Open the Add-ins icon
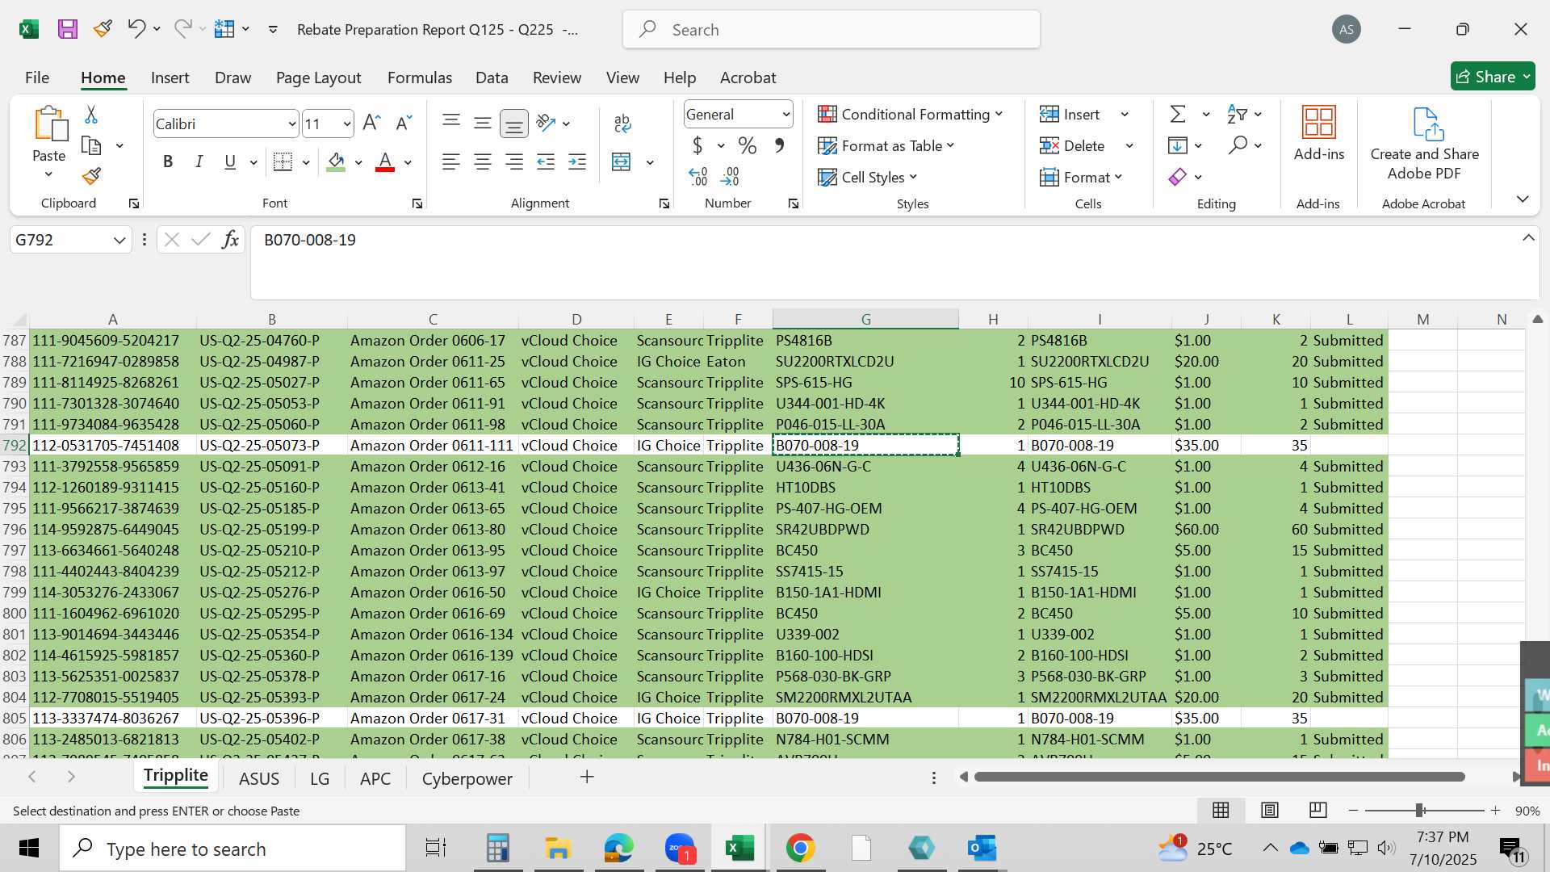The width and height of the screenshot is (1550, 872). click(1319, 123)
